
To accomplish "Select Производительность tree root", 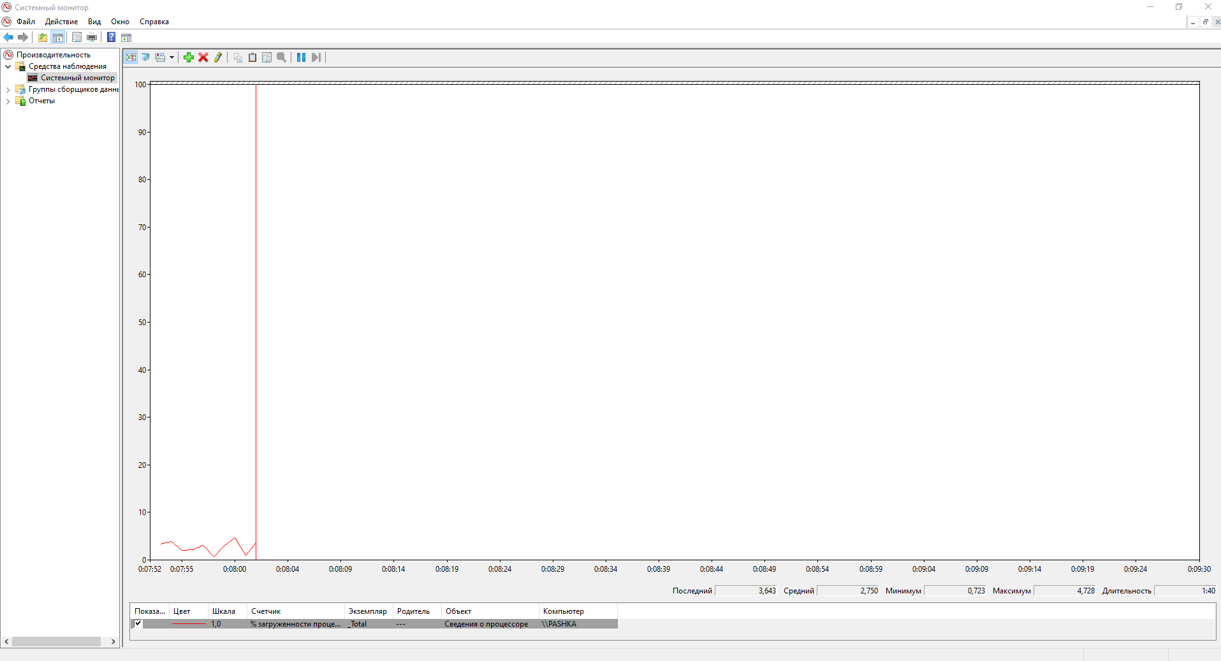I will point(54,55).
